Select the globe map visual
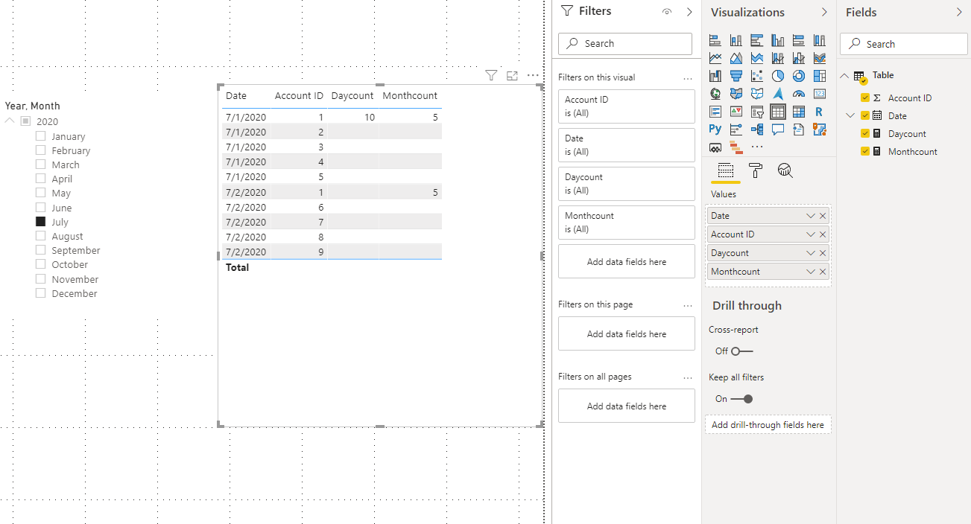This screenshot has width=971, height=524. point(715,94)
